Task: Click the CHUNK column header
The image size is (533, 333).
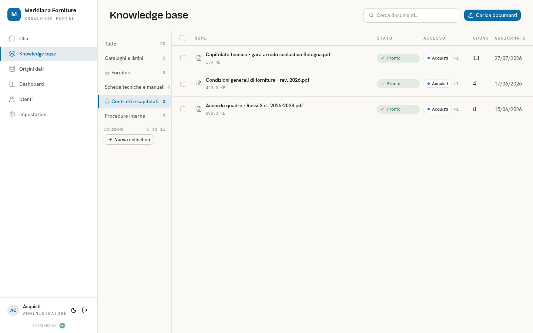Action: 481,38
